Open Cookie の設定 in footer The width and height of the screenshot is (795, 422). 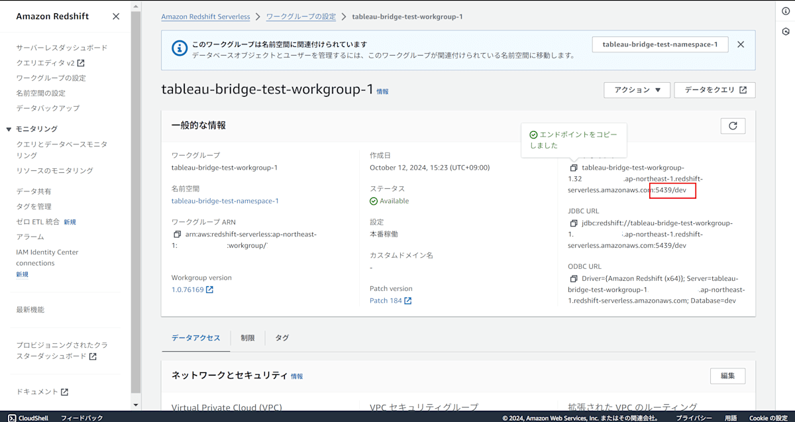768,418
